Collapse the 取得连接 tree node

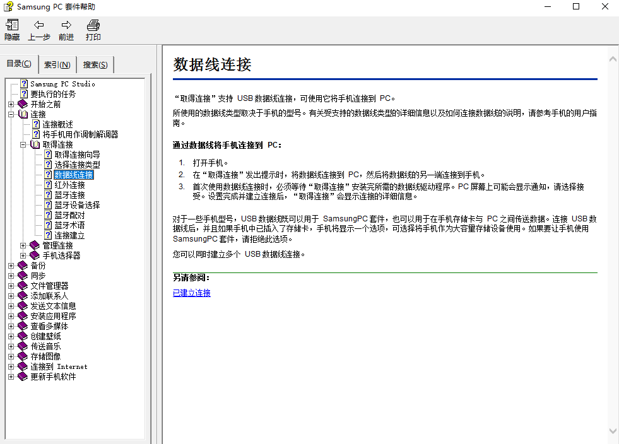(23, 144)
